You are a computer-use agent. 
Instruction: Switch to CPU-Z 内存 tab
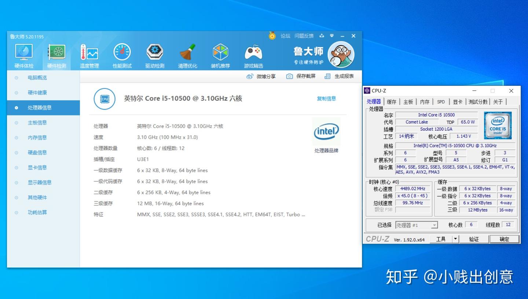coord(425,102)
